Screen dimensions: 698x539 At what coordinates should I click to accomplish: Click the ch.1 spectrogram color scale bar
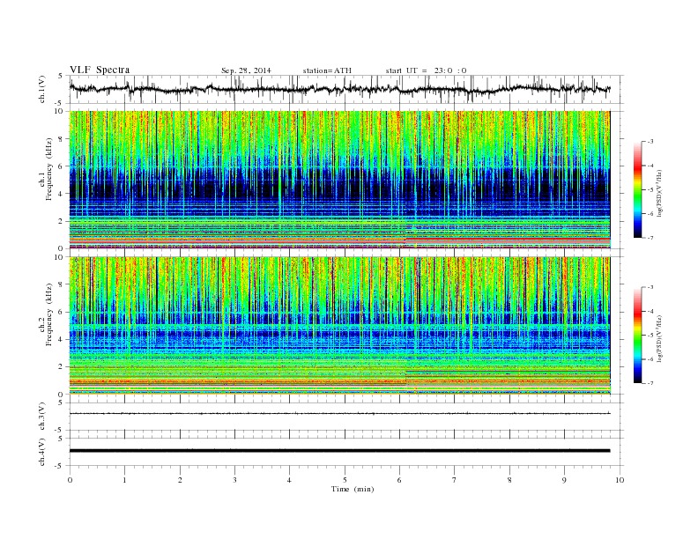pos(638,190)
